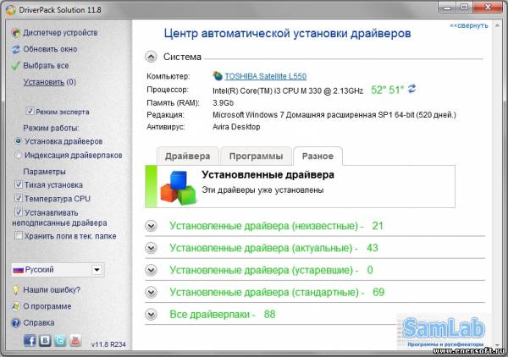Open the Facebook page icon
This screenshot has height=357, width=508.
[30, 340]
